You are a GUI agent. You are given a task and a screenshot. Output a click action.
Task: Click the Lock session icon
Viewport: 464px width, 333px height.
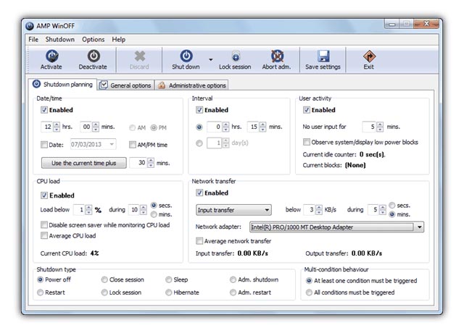[x=236, y=56]
